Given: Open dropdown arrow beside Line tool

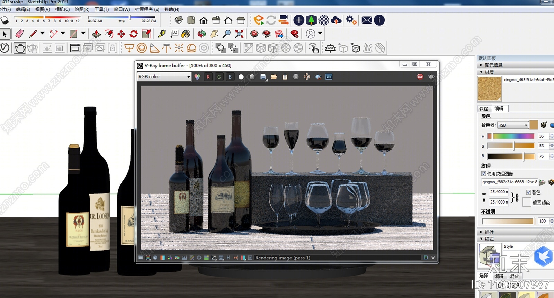Looking at the screenshot, I should point(43,34).
